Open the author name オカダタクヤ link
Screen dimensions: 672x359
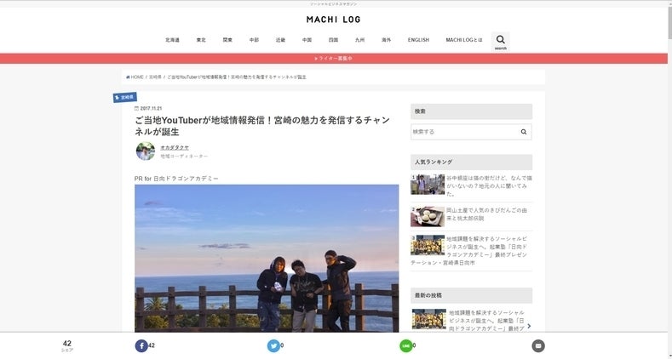(175, 147)
